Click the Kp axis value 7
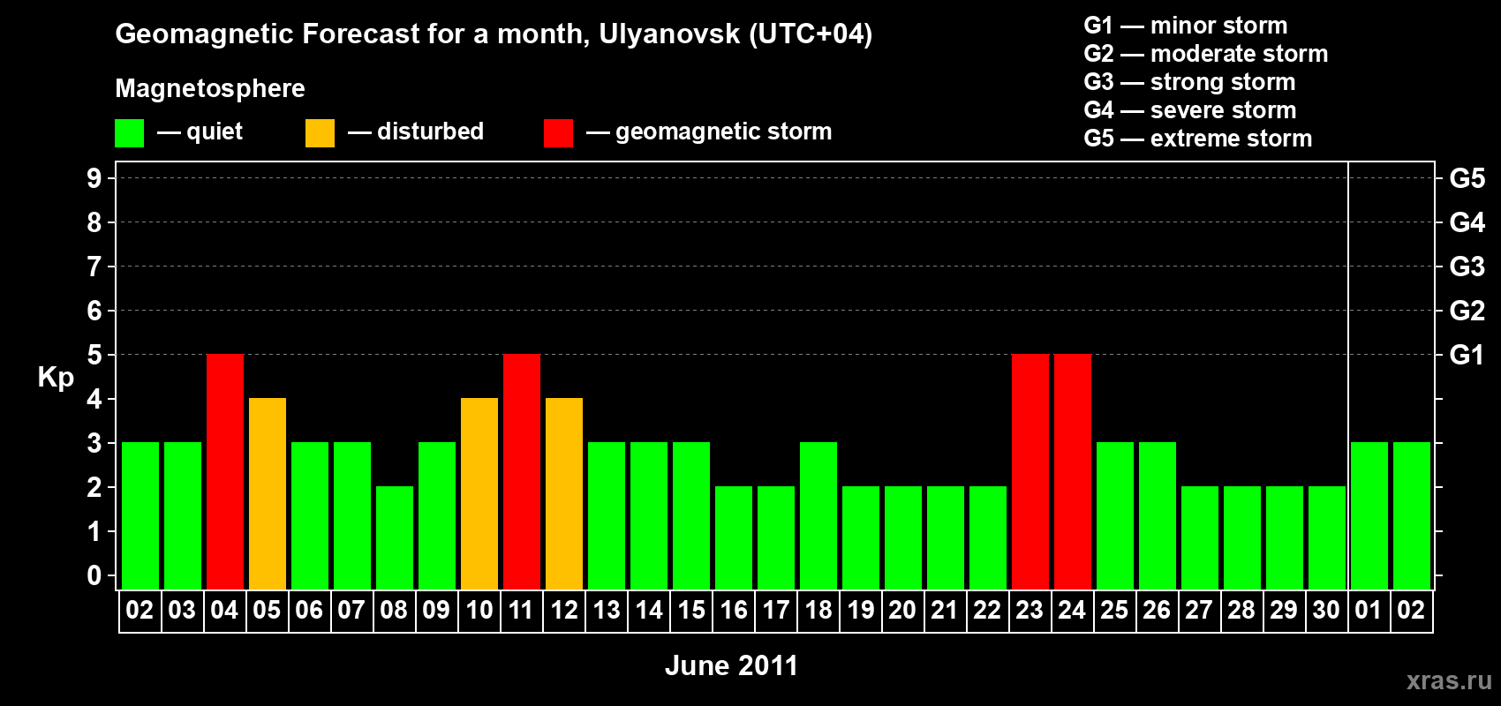The image size is (1501, 706). [94, 267]
